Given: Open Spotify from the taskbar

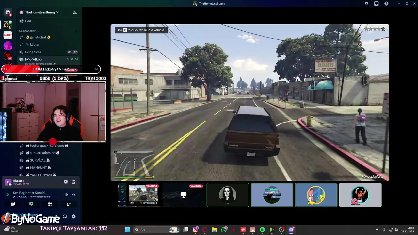Looking at the screenshot, I should click(262, 230).
